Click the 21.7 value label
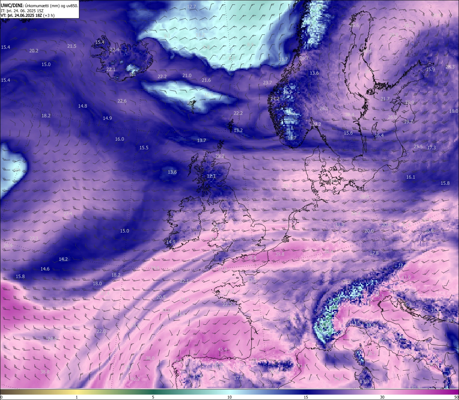This screenshot has width=459, height=400. (x=385, y=99)
